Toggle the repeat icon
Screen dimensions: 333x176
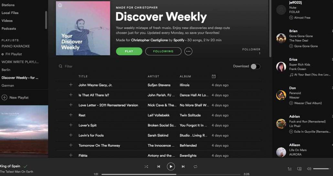click(x=195, y=167)
